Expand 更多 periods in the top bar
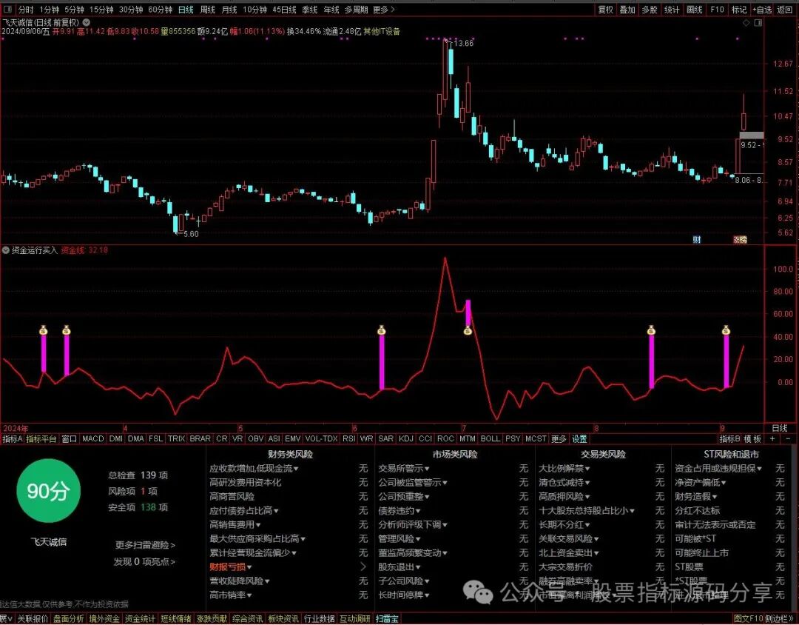The height and width of the screenshot is (625, 799). (x=384, y=10)
